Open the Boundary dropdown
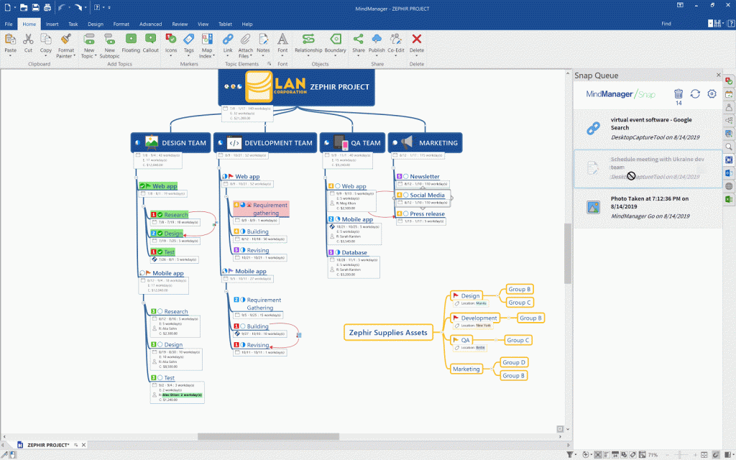736x460 pixels. [x=335, y=56]
